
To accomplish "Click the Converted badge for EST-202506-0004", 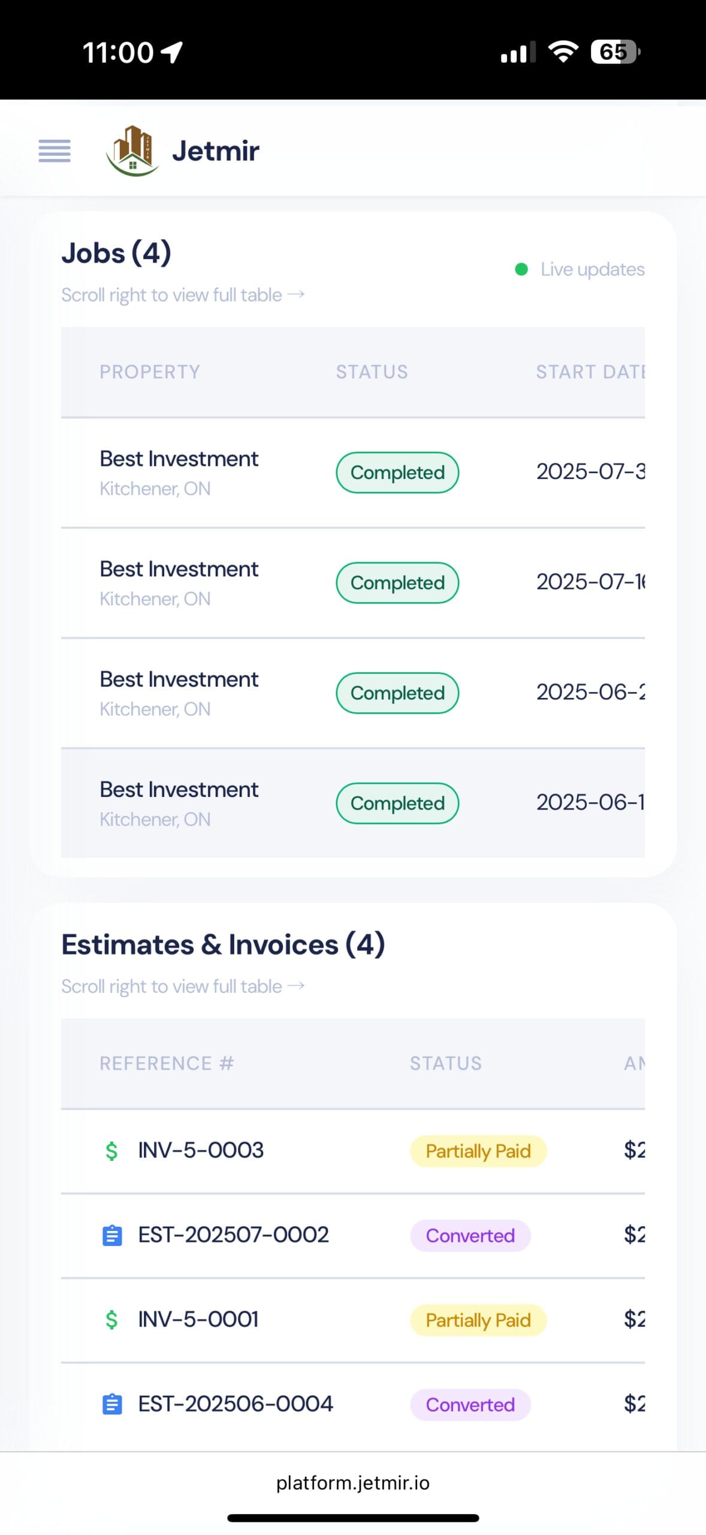I will click(x=470, y=1404).
